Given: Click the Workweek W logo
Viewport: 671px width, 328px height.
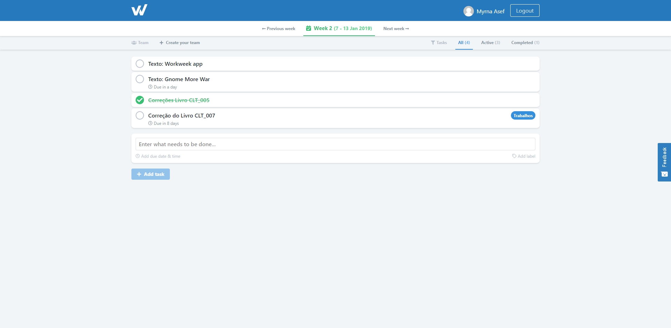Looking at the screenshot, I should pos(139,10).
